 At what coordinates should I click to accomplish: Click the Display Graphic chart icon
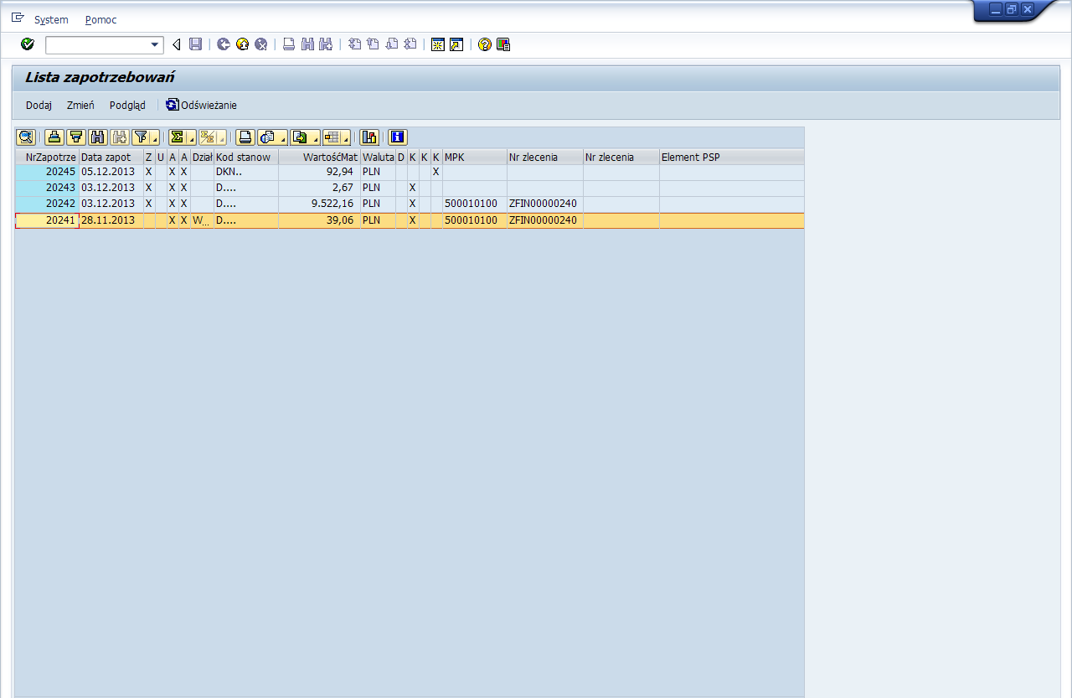coord(369,137)
